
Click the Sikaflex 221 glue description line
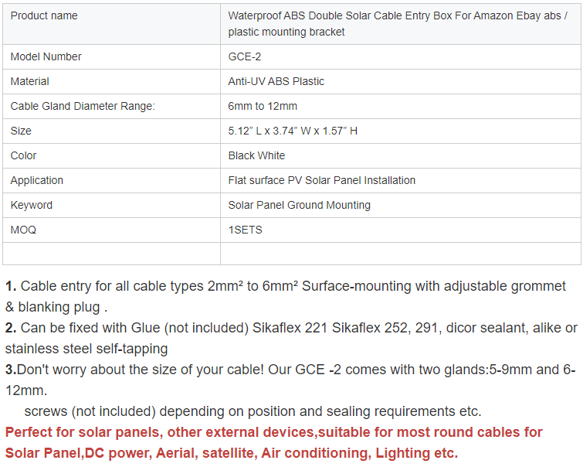pos(292,338)
